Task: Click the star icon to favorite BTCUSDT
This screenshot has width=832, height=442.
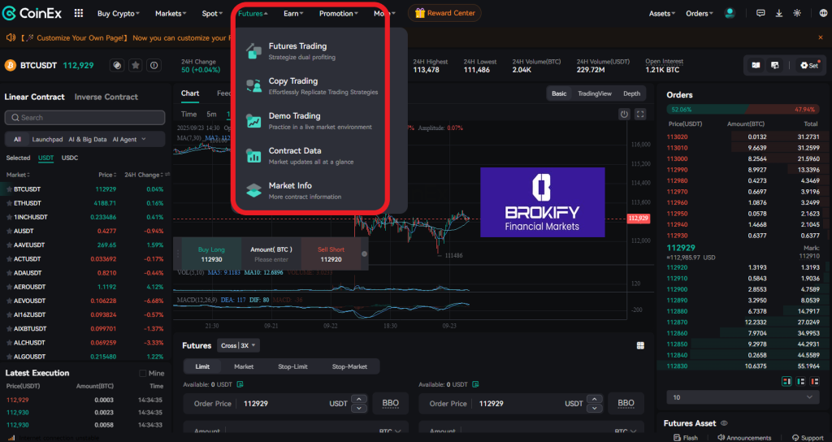Action: click(136, 65)
